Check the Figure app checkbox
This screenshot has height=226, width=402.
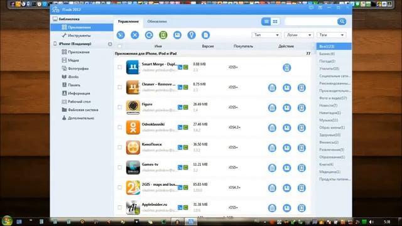click(x=120, y=107)
